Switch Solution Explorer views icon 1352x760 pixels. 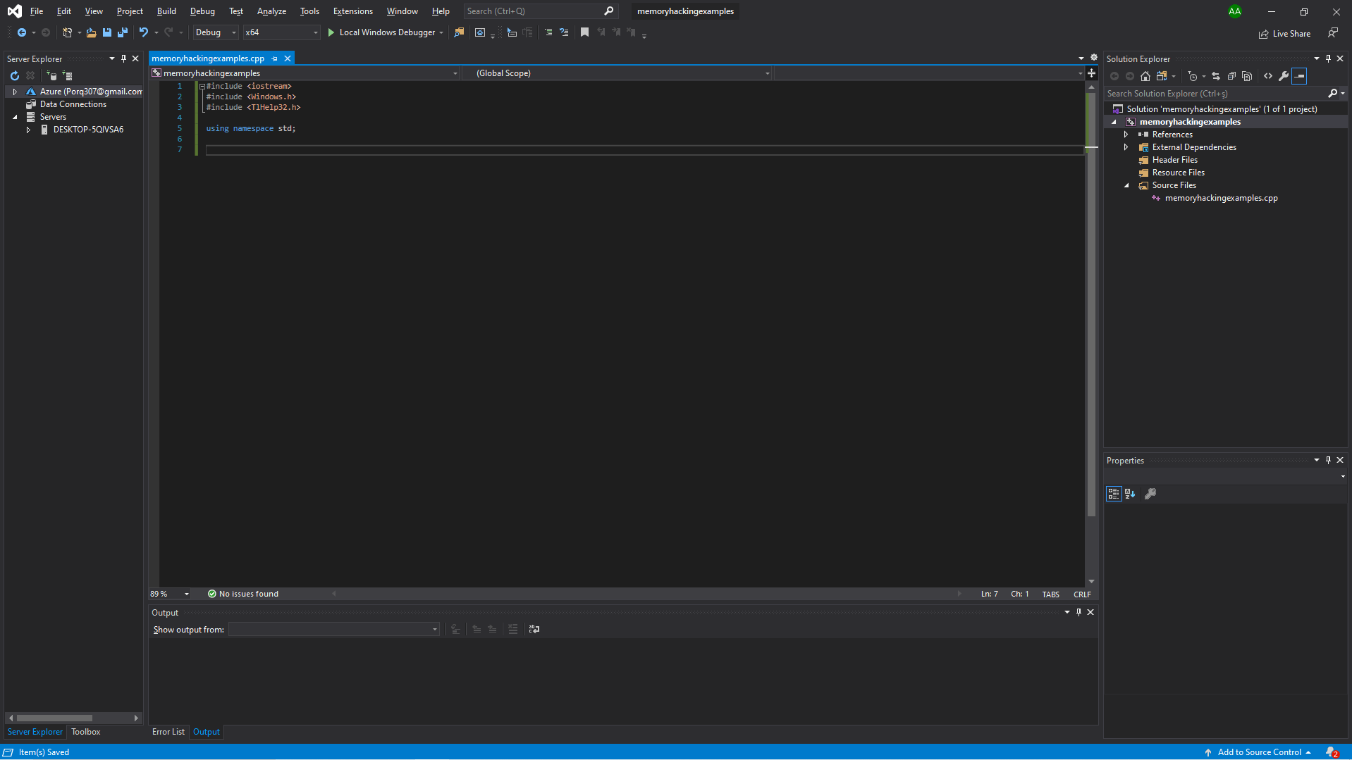point(1162,76)
